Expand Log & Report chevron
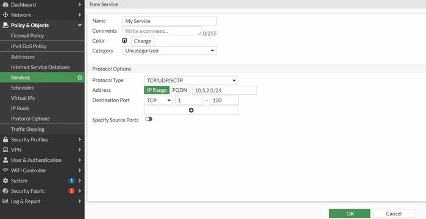 80,201
